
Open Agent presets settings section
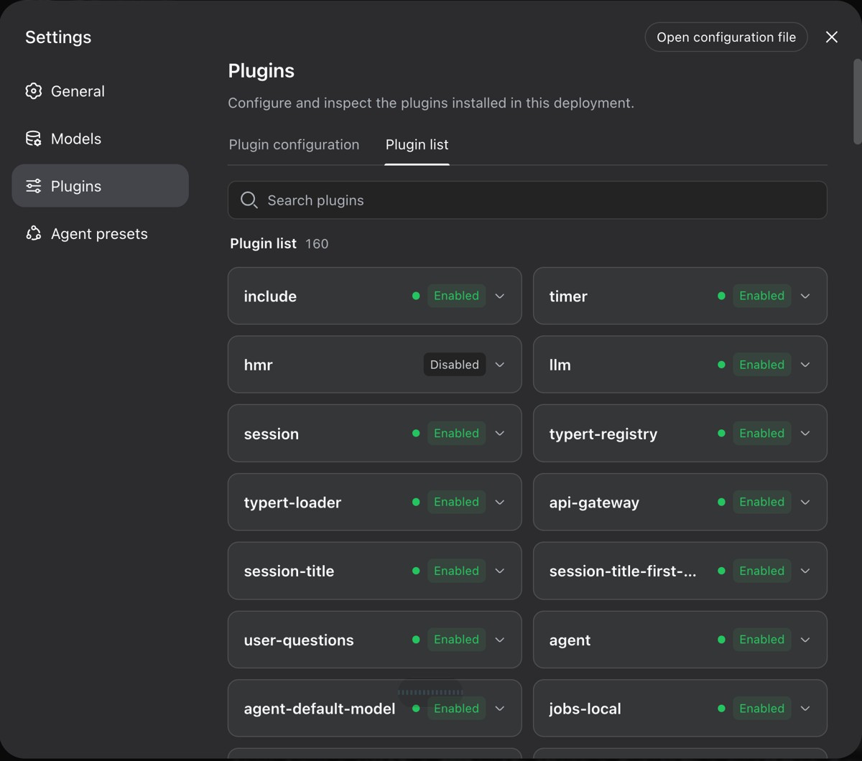coord(100,233)
